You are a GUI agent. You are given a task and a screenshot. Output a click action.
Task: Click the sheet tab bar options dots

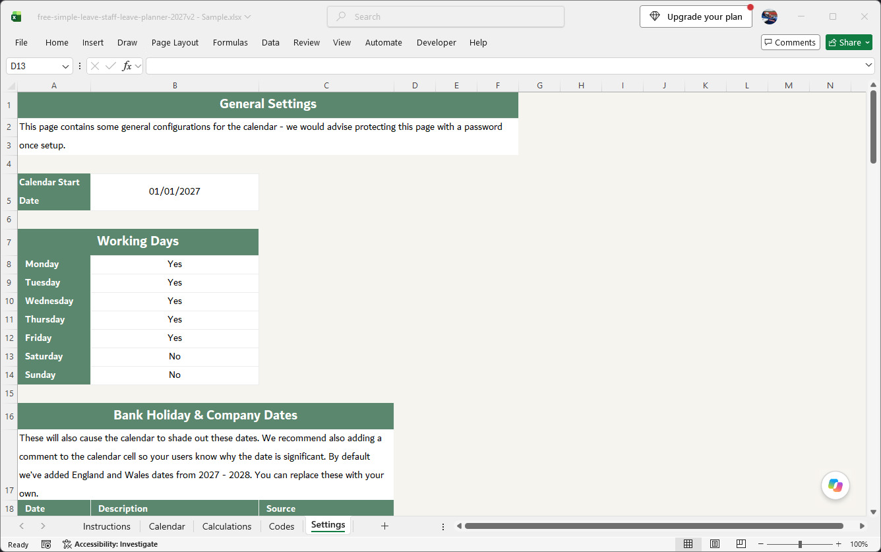[442, 526]
